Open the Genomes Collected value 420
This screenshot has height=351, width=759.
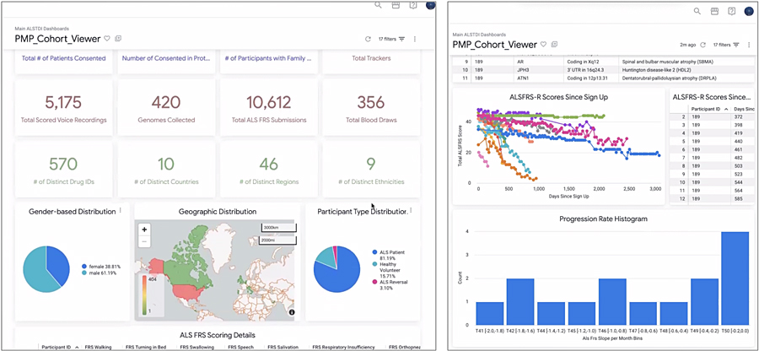coord(166,103)
